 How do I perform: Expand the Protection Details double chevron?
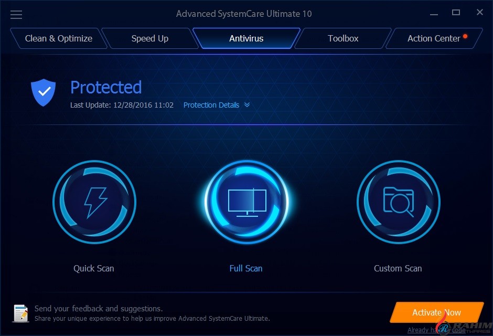pyautogui.click(x=247, y=105)
